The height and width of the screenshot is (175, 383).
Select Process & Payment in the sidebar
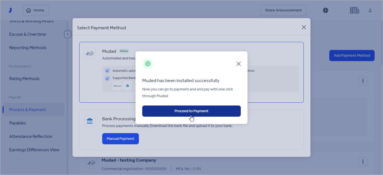(28, 109)
